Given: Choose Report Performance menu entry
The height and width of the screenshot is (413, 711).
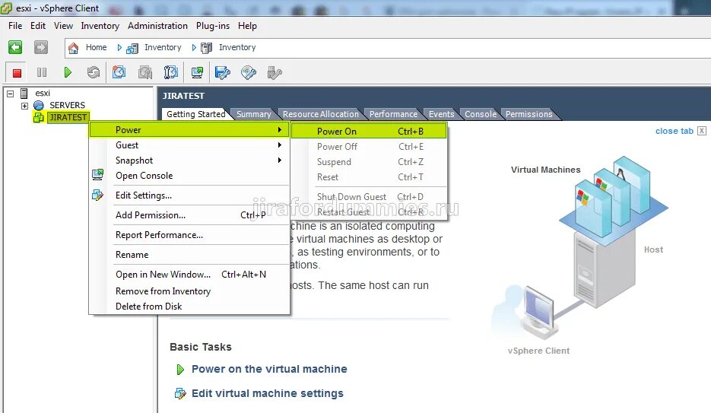Looking at the screenshot, I should 189,235.
